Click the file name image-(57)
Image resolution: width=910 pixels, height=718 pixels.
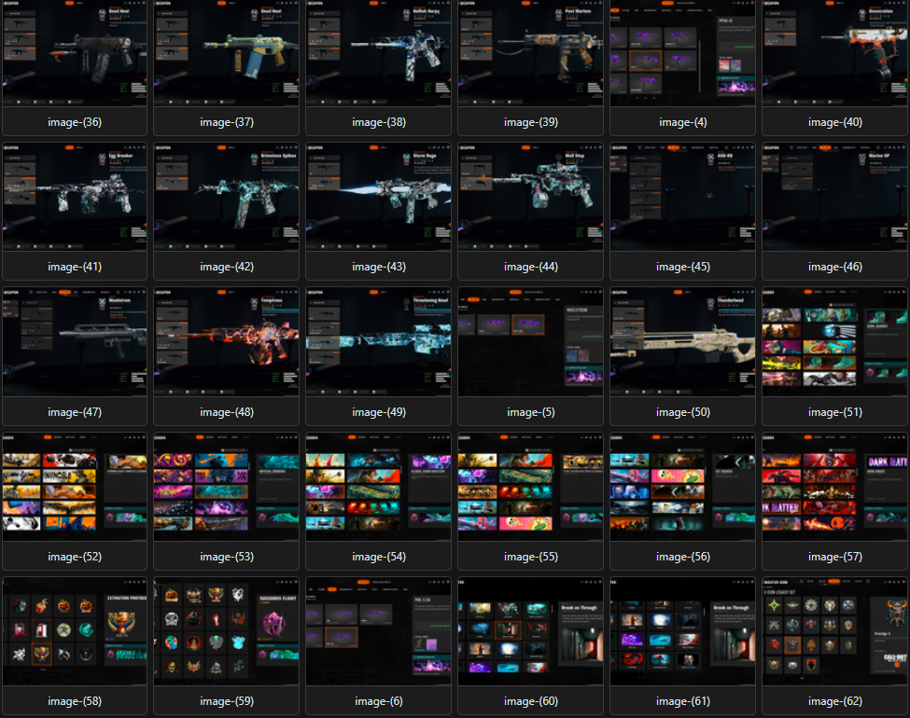(834, 557)
